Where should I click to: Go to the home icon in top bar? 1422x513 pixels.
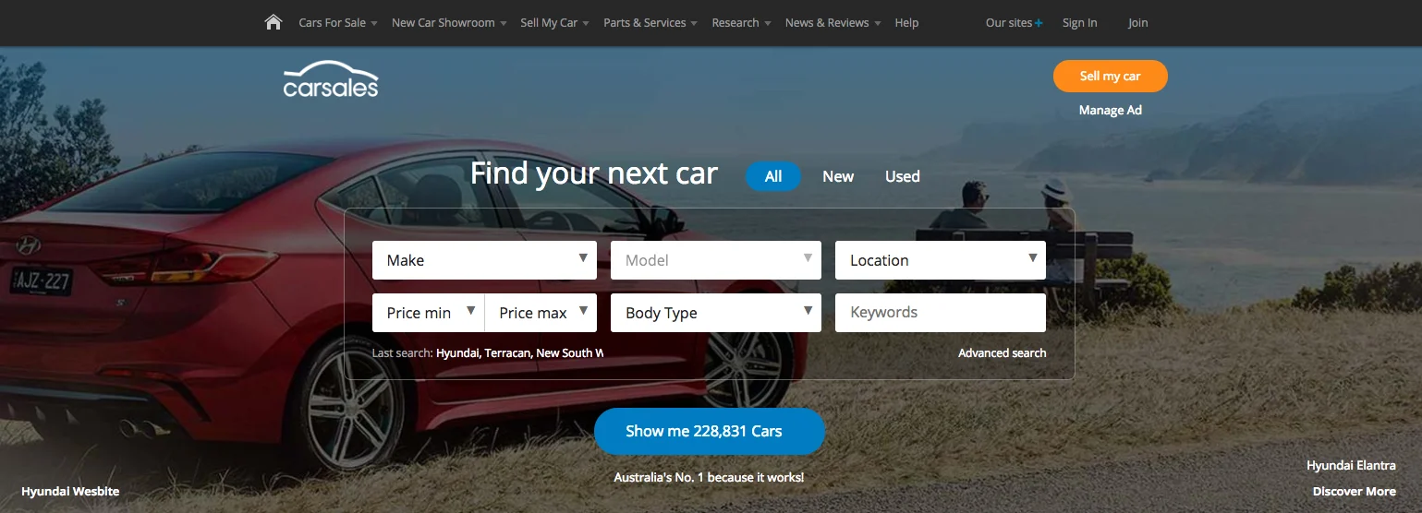coord(273,22)
